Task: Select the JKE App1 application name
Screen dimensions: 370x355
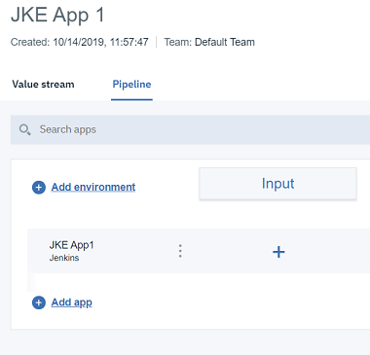Action: coord(72,245)
